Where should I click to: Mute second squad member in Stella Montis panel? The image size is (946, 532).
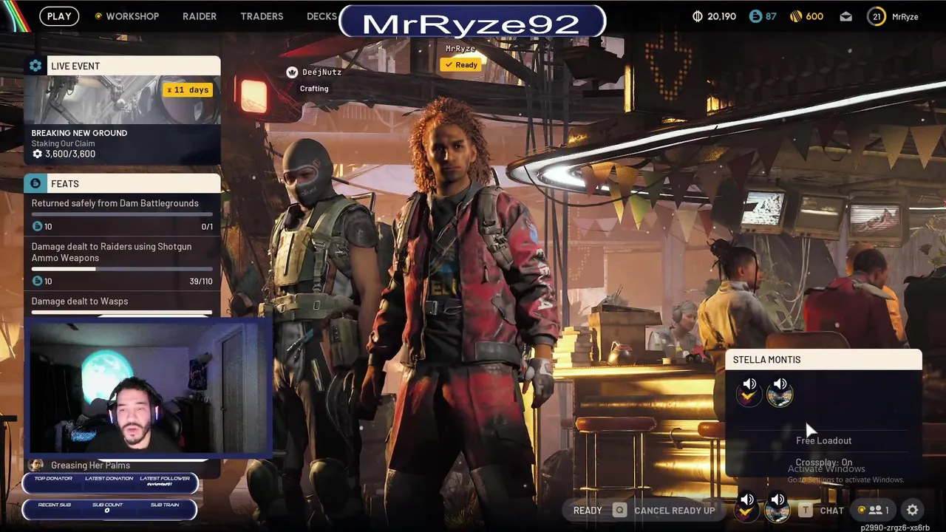pos(780,392)
